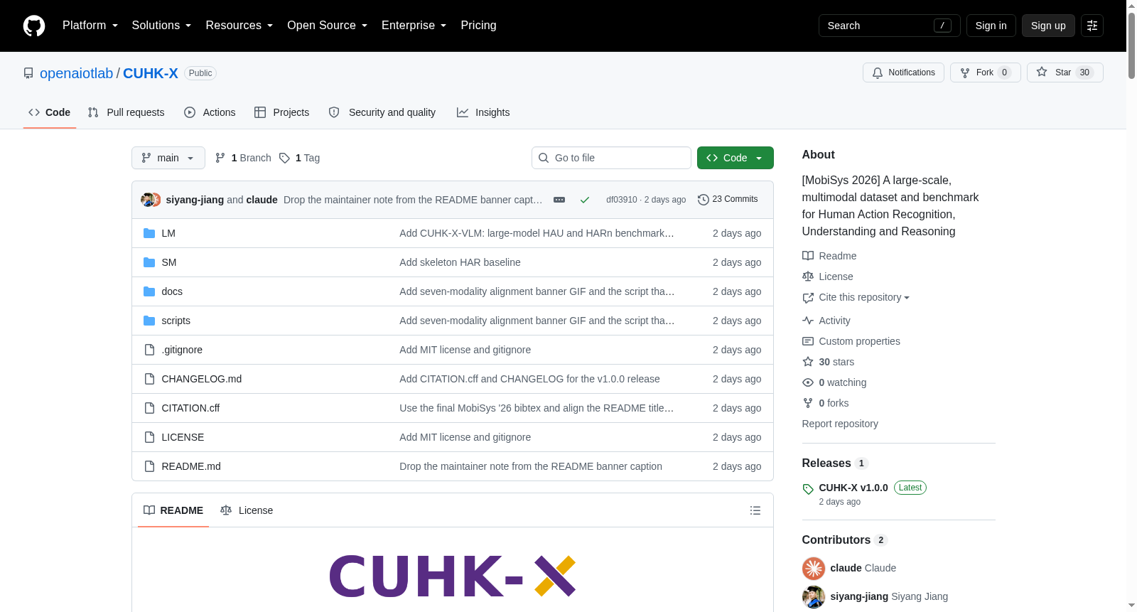Click the star icon beside 30 stars
The width and height of the screenshot is (1137, 612).
click(808, 362)
